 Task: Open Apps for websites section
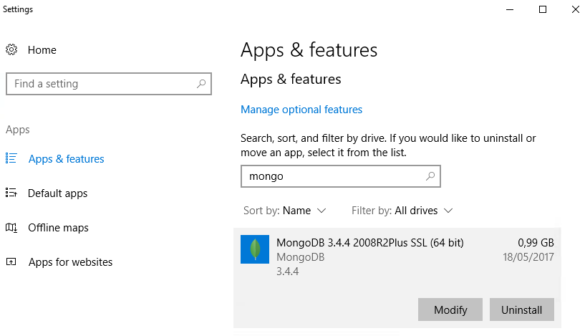(70, 262)
